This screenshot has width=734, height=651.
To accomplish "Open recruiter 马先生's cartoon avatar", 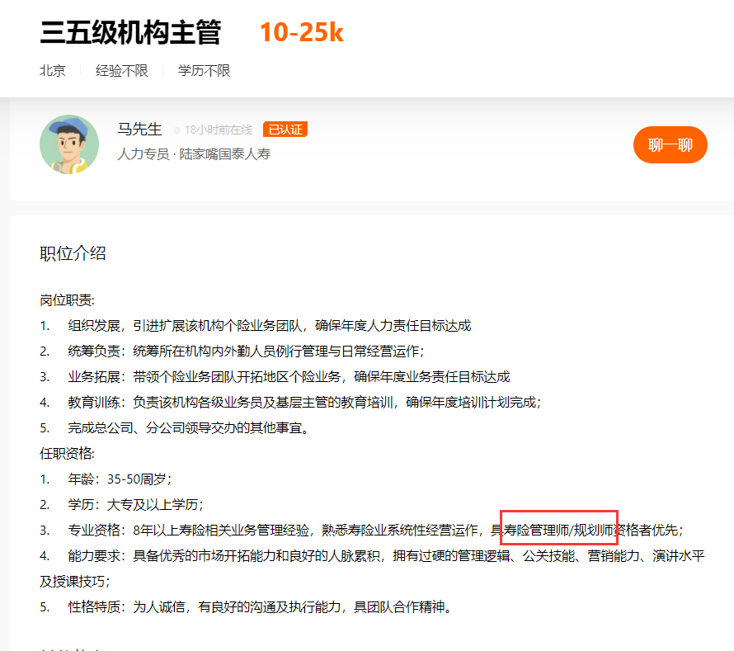I will click(x=69, y=144).
